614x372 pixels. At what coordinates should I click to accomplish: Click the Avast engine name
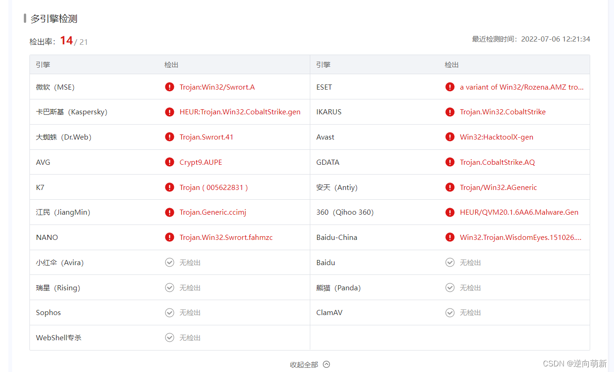click(326, 137)
